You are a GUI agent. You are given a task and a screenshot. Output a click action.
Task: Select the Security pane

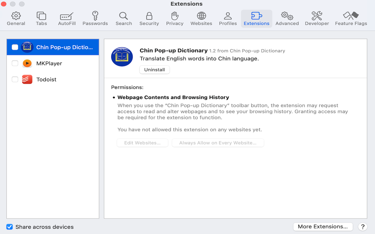click(149, 19)
